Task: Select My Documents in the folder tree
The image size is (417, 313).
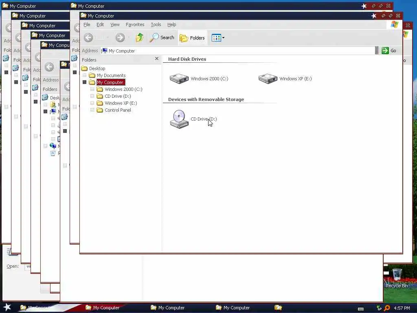Action: click(x=111, y=75)
